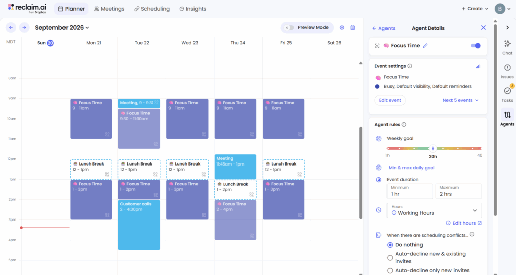
Task: Go to next week arrow
Action: pos(24,28)
